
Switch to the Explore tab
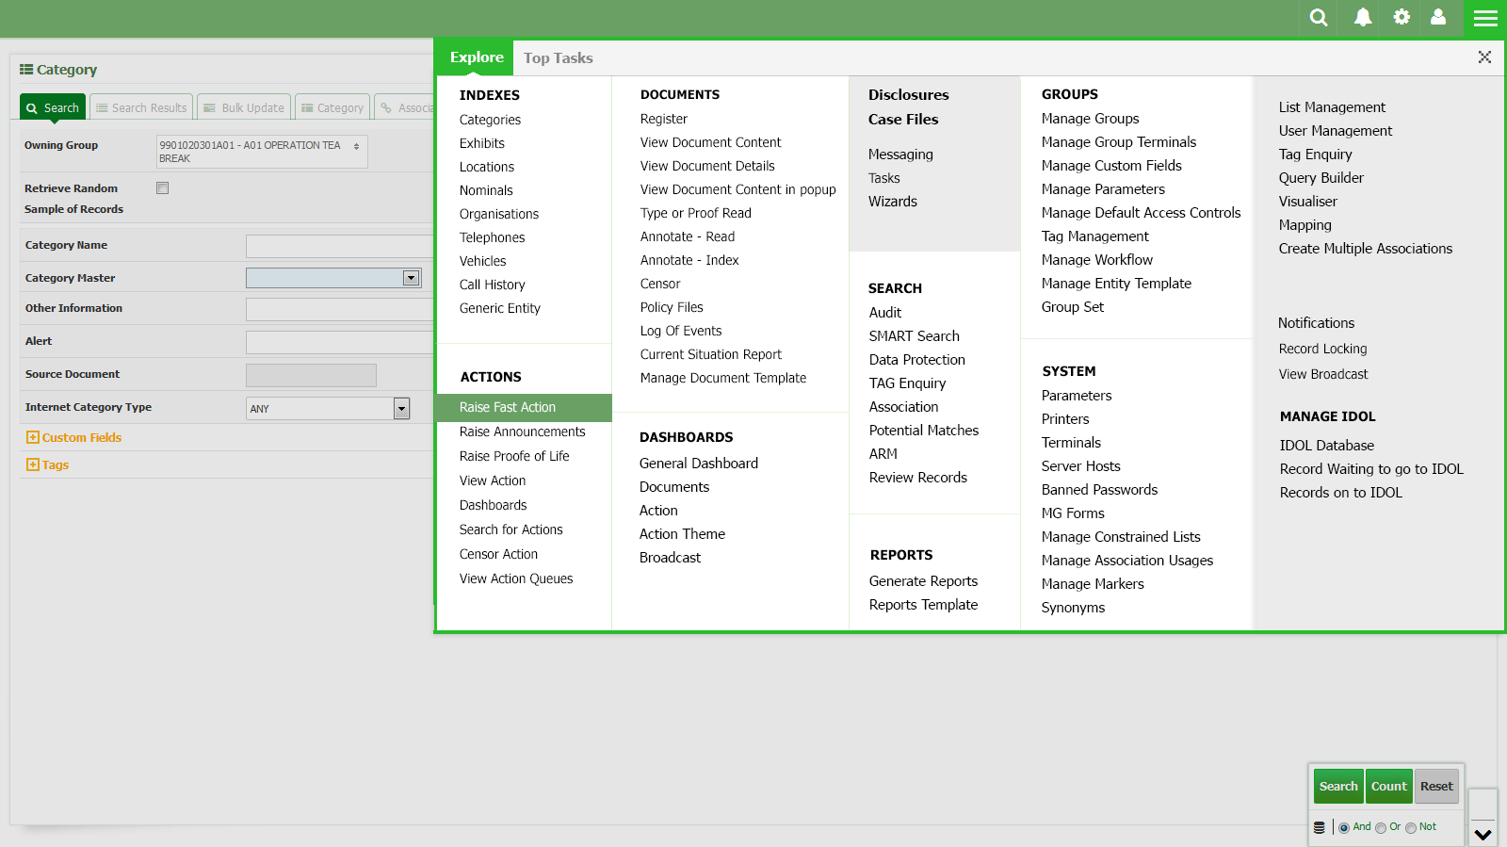(477, 57)
